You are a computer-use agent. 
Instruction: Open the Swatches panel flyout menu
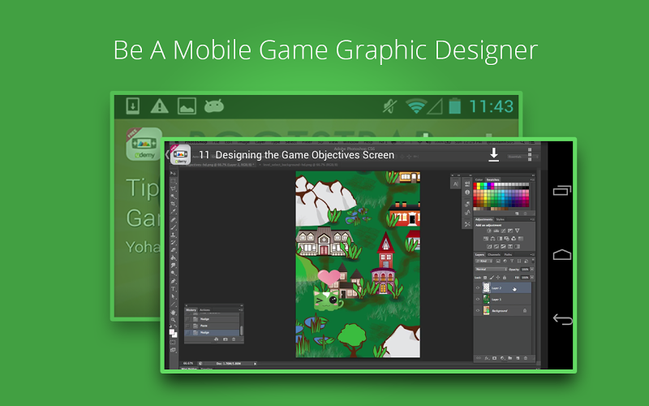pyautogui.click(x=533, y=179)
